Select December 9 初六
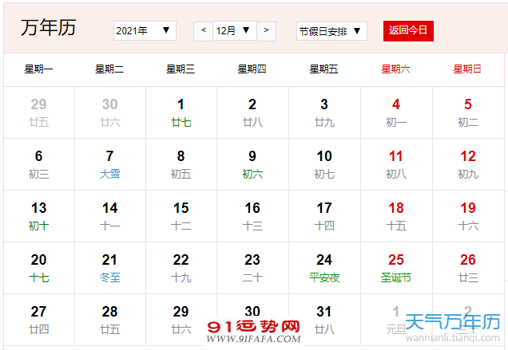Image resolution: width=508 pixels, height=350 pixels. [x=252, y=164]
